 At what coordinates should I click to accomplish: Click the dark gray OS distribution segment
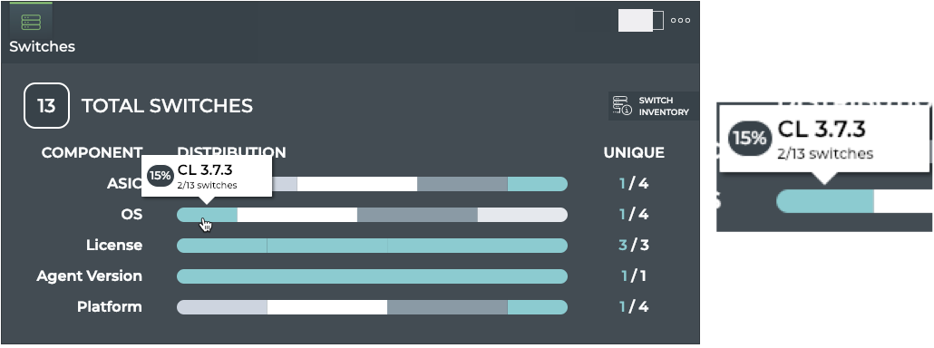pyautogui.click(x=417, y=215)
